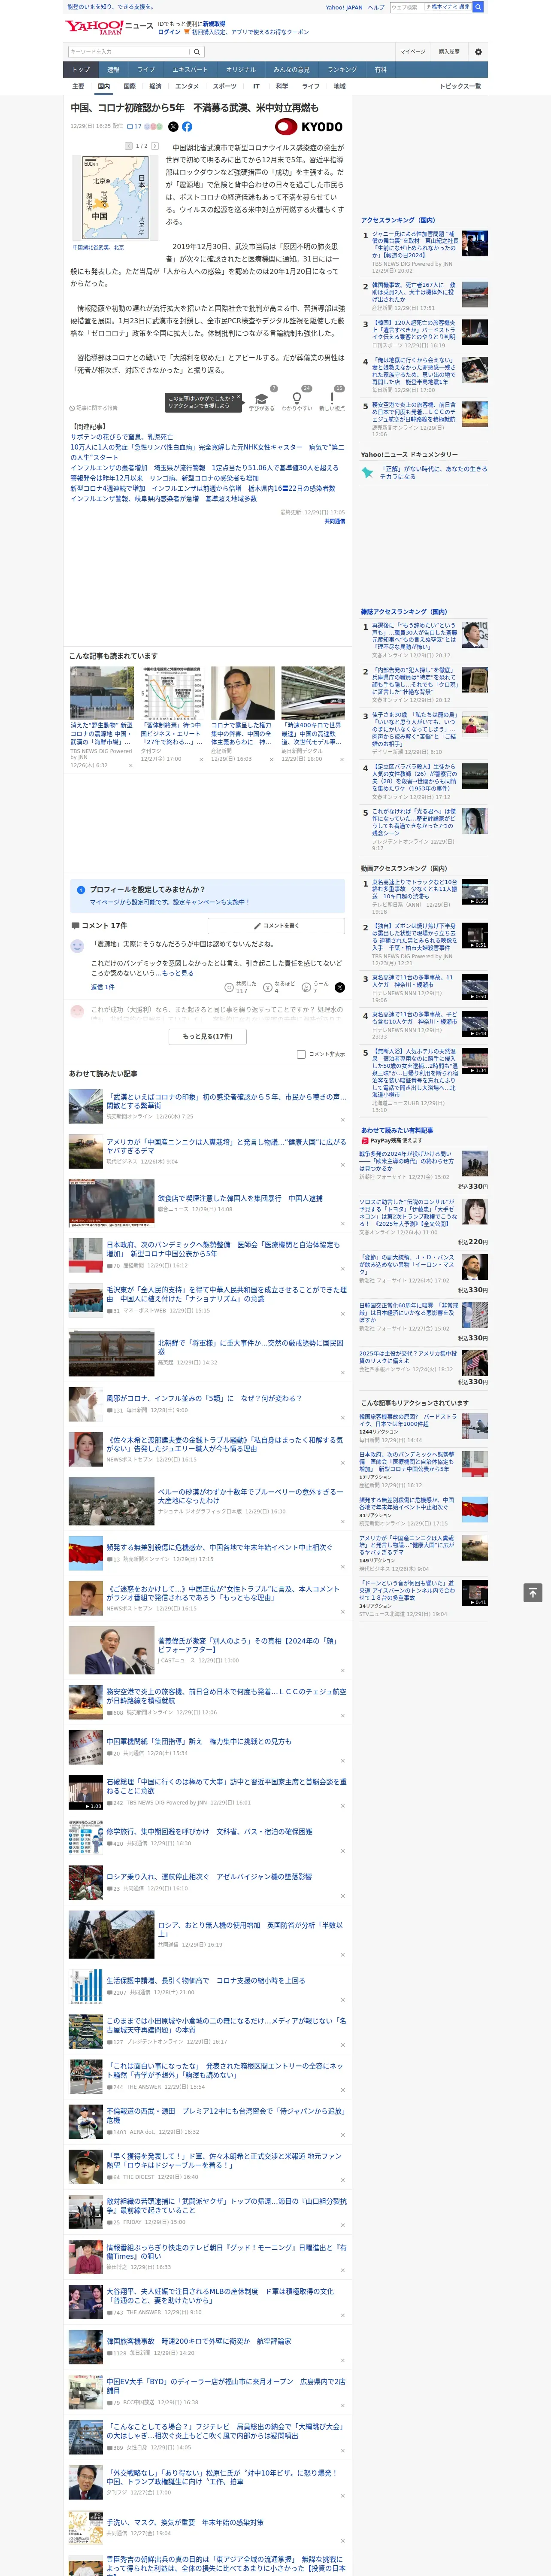Screen dimensions: 551x2576
Task: Select the みんなの意見 tab
Action: [x=291, y=70]
